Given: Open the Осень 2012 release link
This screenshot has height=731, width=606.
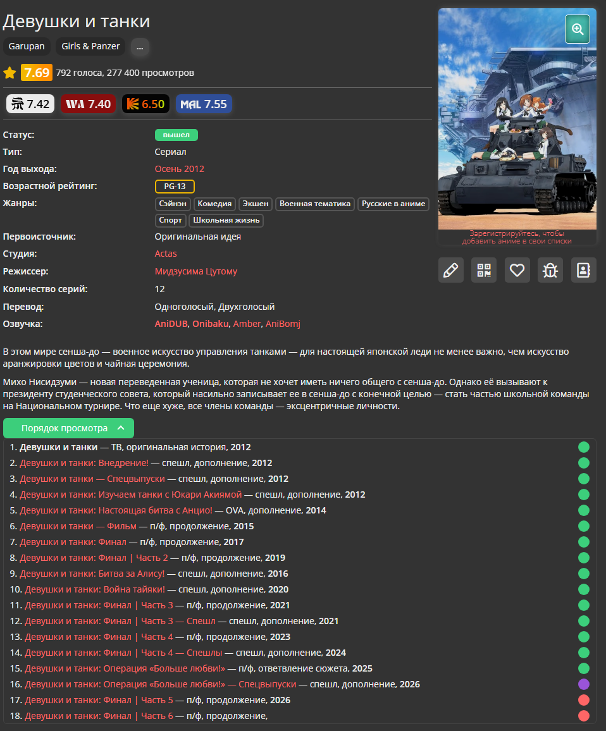Looking at the screenshot, I should (179, 169).
